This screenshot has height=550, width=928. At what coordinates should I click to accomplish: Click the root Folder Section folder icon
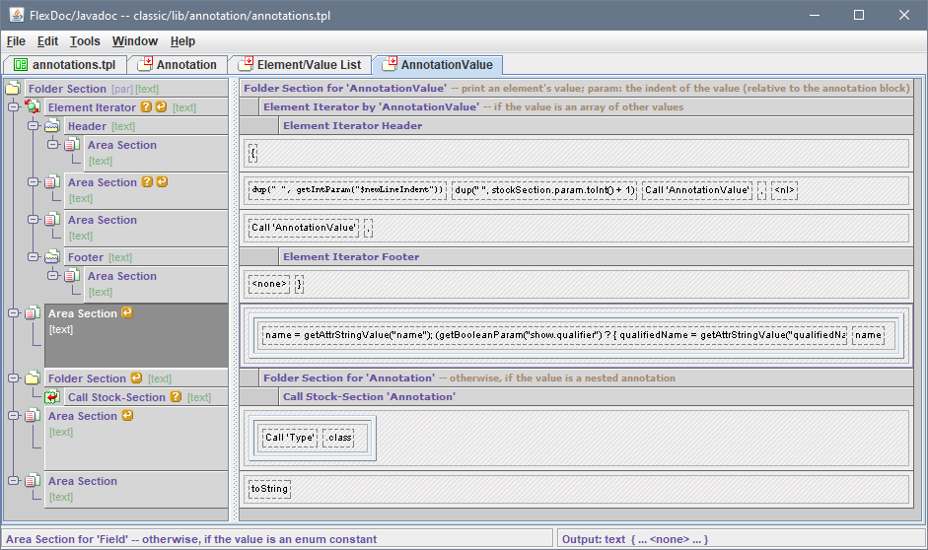pos(13,89)
